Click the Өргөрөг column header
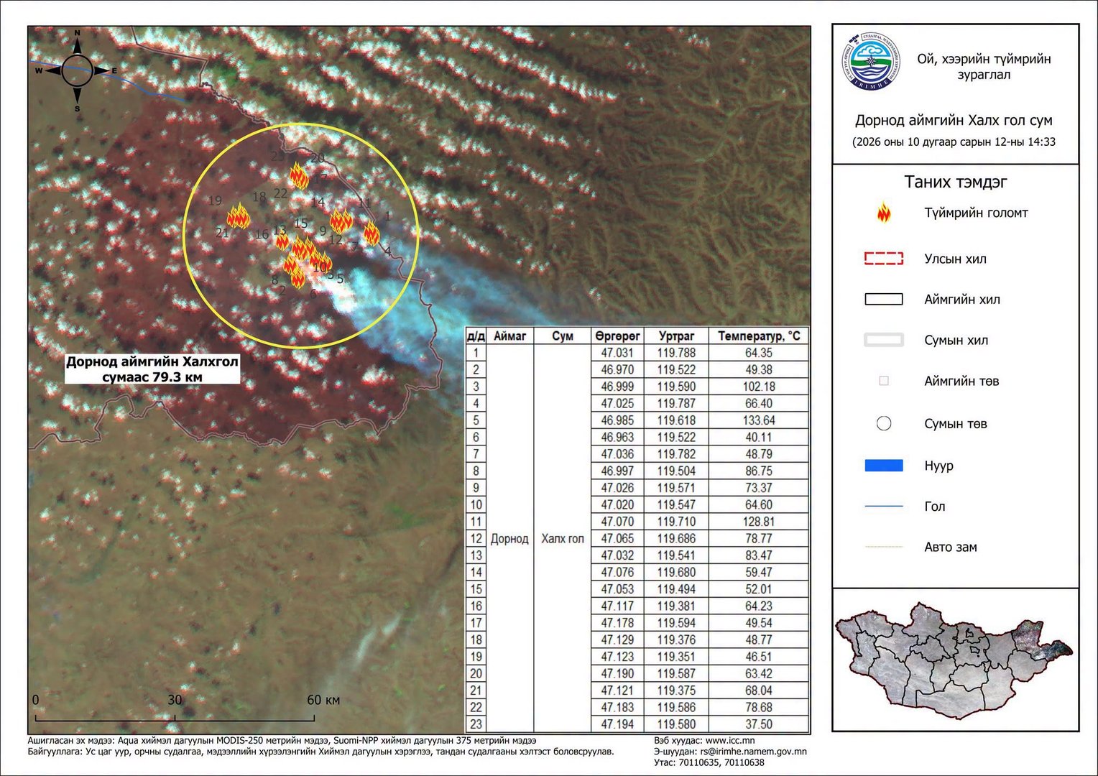The height and width of the screenshot is (776, 1098). click(x=617, y=336)
